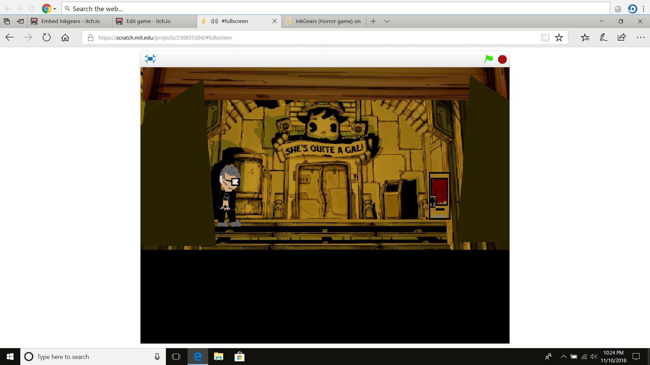
Task: Click the site lock icon
Action: click(90, 38)
